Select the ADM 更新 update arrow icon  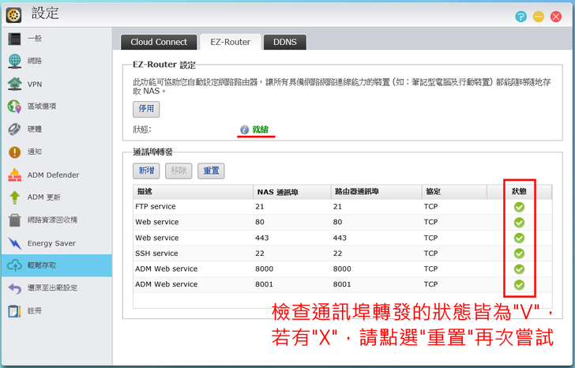pos(14,197)
